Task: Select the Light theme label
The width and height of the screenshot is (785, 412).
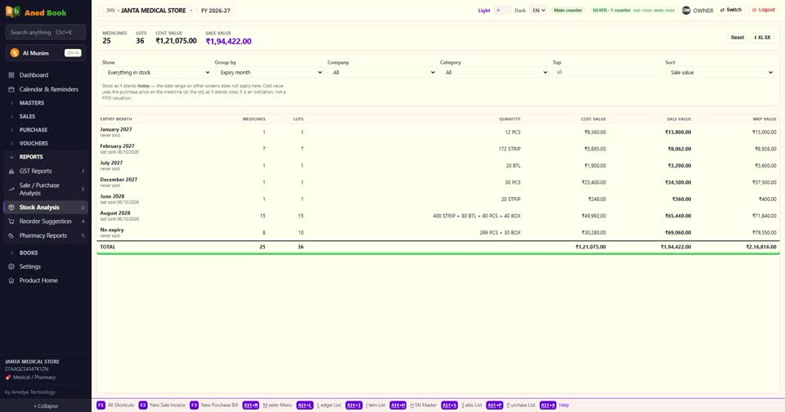Action: pyautogui.click(x=484, y=11)
